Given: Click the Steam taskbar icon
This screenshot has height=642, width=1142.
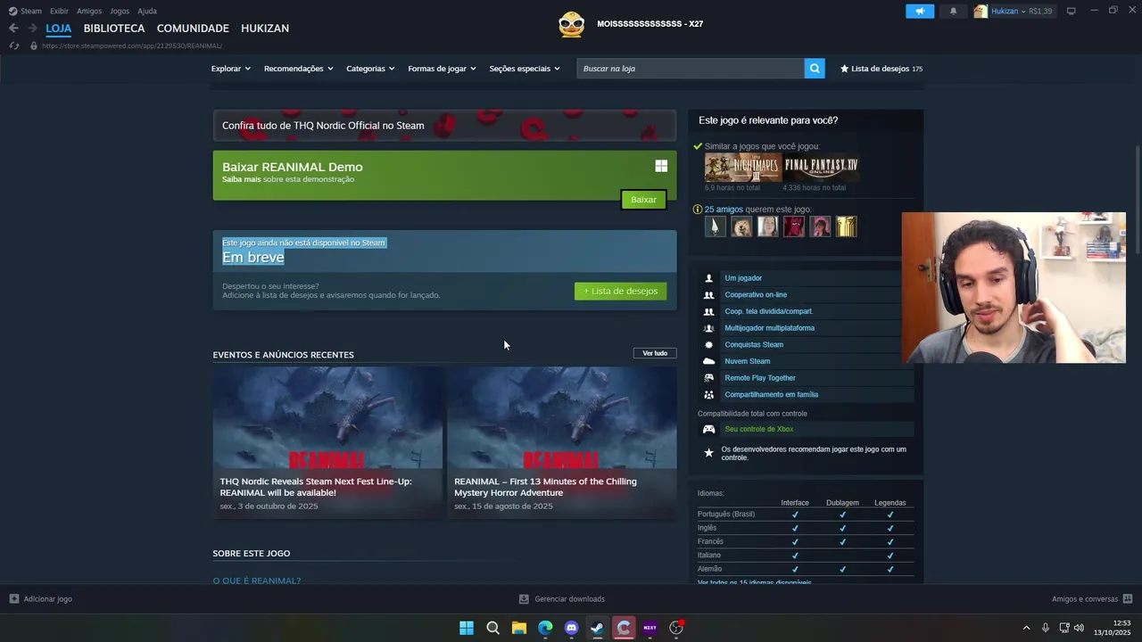Looking at the screenshot, I should (598, 628).
